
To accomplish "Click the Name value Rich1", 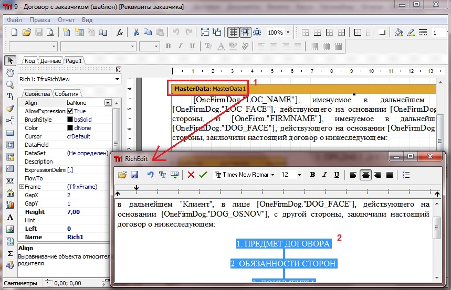I will click(75, 237).
